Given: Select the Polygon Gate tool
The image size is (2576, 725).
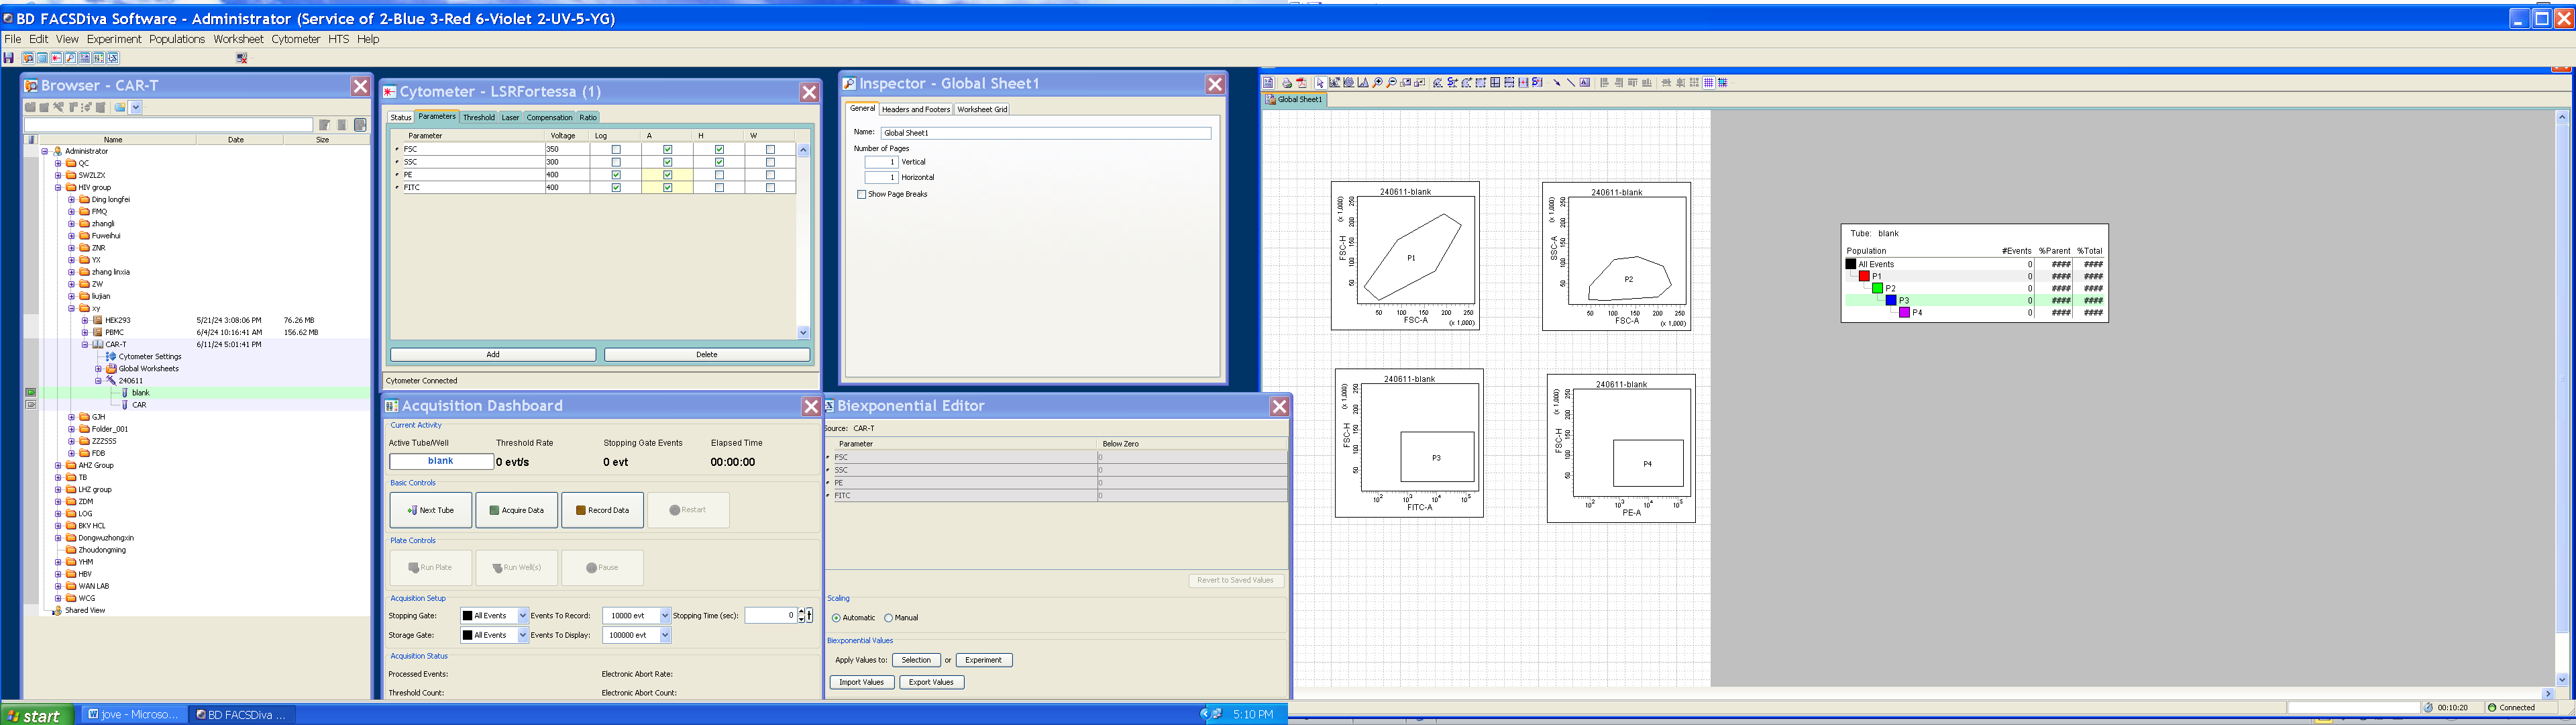Looking at the screenshot, I should [x=1438, y=83].
